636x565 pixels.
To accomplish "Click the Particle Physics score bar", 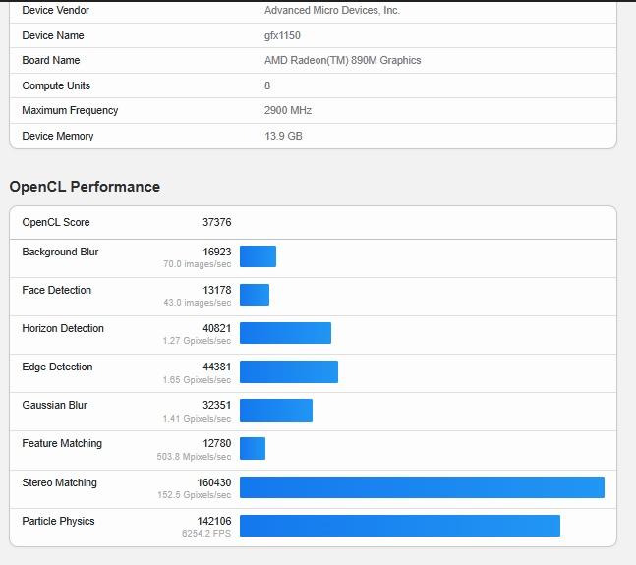I will click(x=399, y=526).
